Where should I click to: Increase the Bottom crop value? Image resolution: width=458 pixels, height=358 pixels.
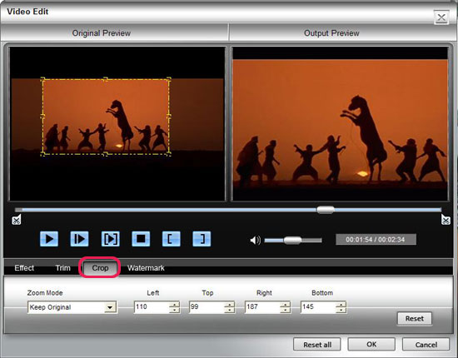pyautogui.click(x=341, y=304)
